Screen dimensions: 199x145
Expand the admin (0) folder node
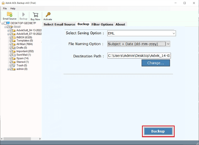tap(8, 69)
